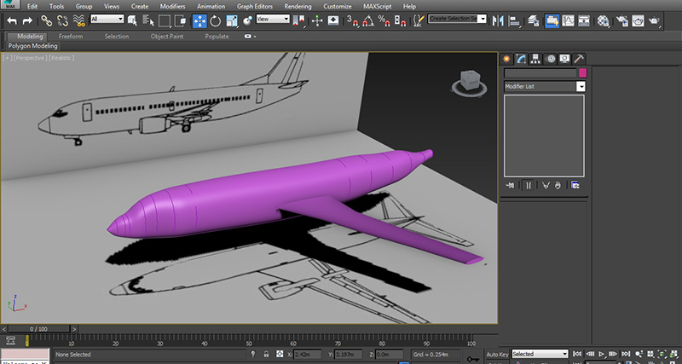682x364 pixels.
Task: Select the Move tool in toolbar
Action: pos(199,20)
